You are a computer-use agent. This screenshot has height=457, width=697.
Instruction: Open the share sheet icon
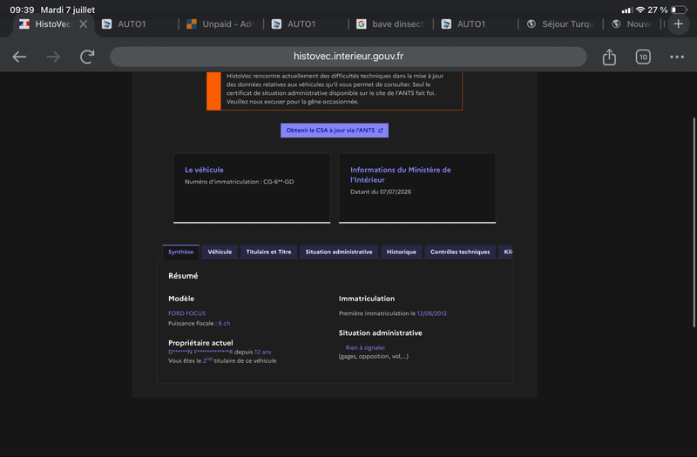tap(609, 57)
